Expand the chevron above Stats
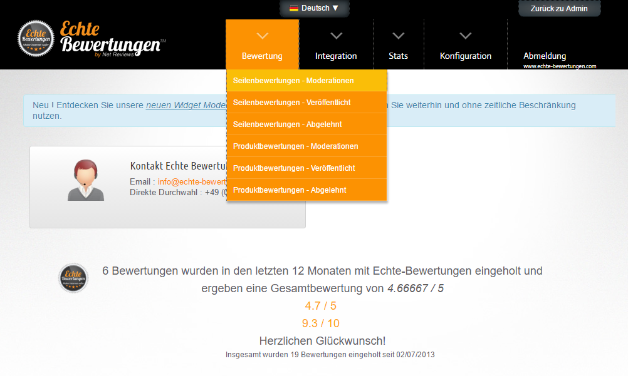The image size is (628, 376). click(398, 36)
